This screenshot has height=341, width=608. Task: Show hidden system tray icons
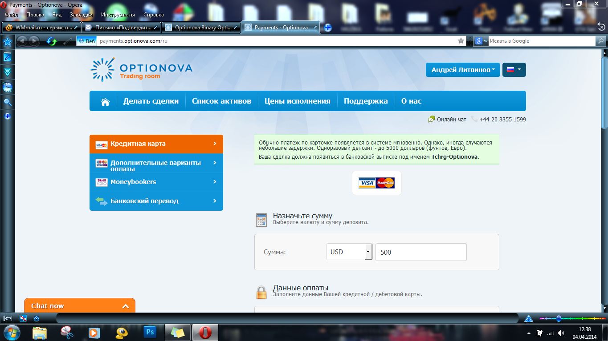[529, 333]
